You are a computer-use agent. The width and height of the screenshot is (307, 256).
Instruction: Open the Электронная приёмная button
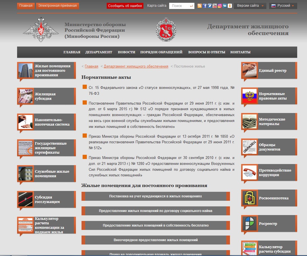coord(57,6)
